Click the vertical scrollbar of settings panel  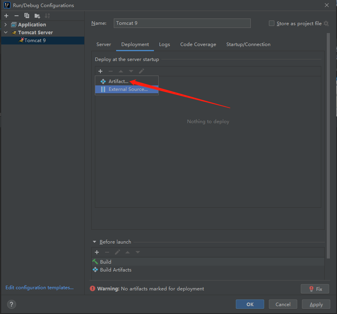coord(328,146)
